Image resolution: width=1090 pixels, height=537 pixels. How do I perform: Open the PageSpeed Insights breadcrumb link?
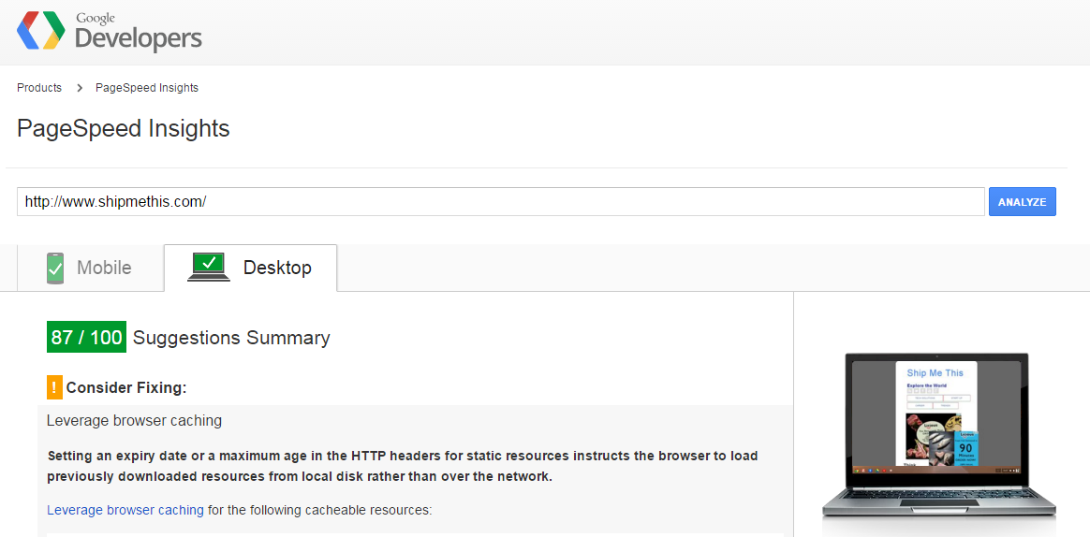click(147, 88)
